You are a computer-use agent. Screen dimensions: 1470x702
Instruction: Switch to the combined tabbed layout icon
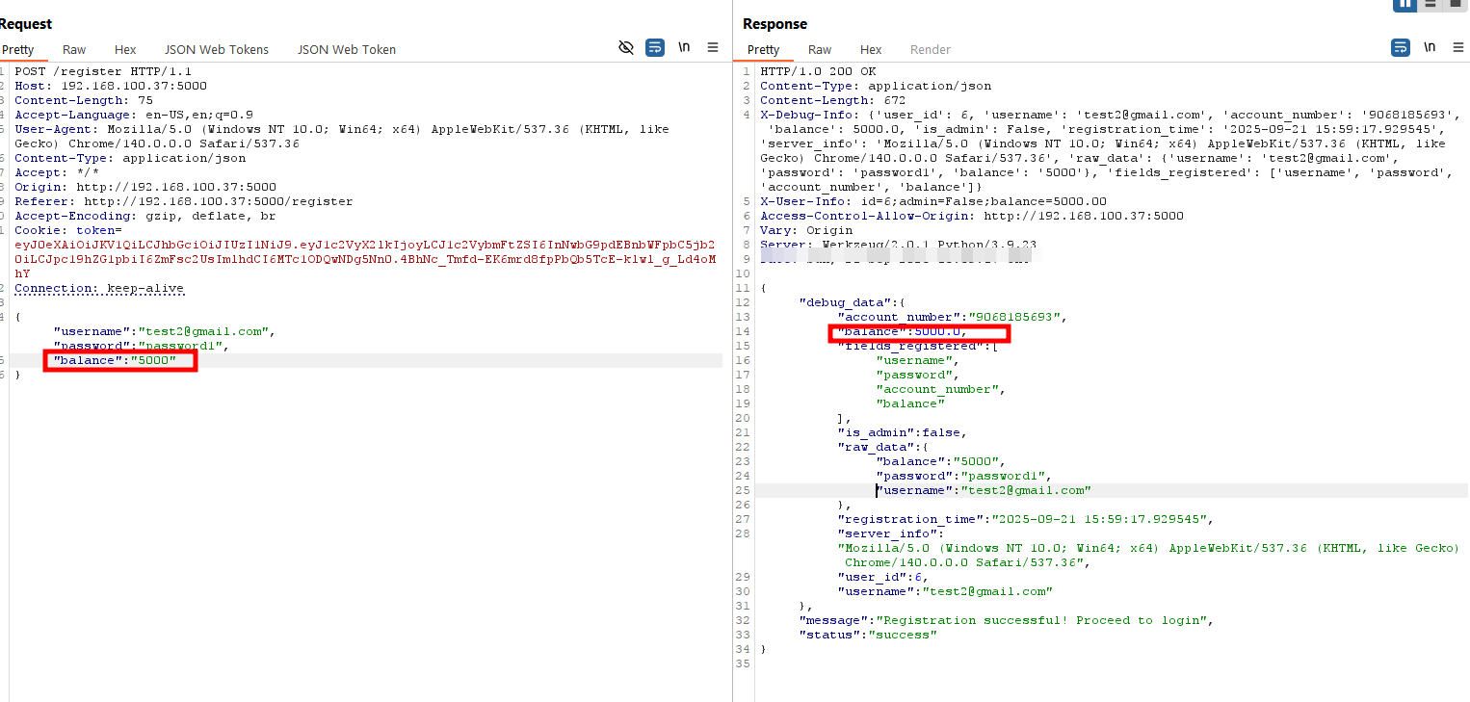[x=1456, y=4]
